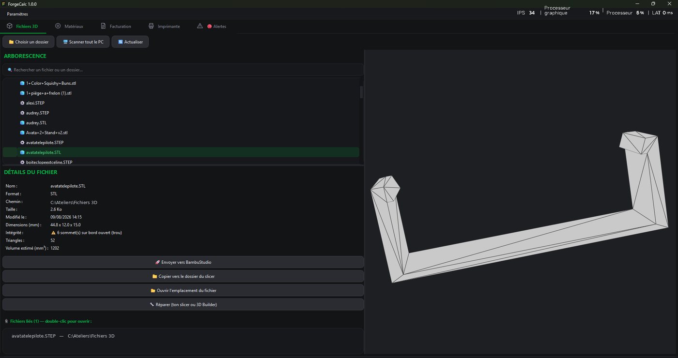678x358 pixels.
Task: Click the document icon on Facturation tab
Action: coord(103,26)
